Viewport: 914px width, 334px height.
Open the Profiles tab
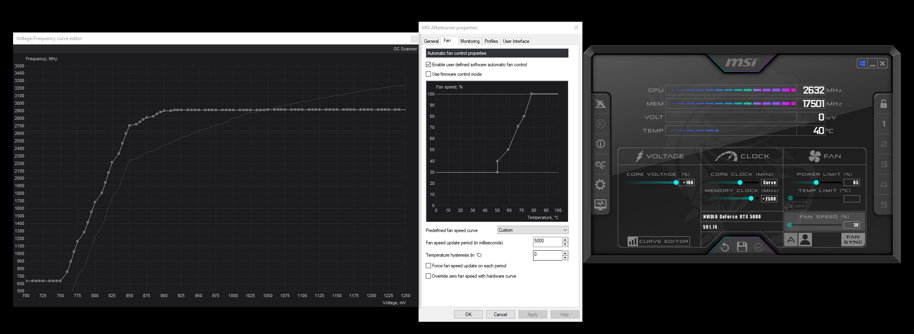(x=491, y=41)
